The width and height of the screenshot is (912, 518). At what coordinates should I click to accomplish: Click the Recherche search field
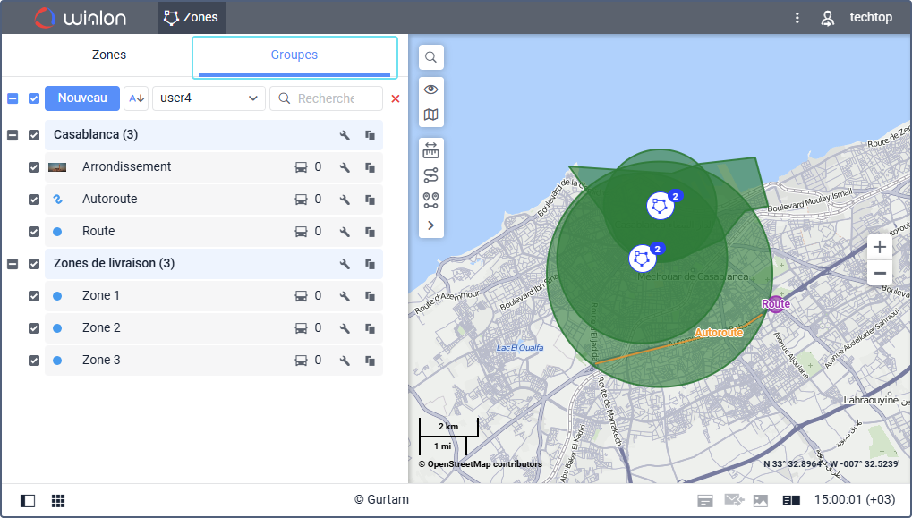(x=326, y=98)
